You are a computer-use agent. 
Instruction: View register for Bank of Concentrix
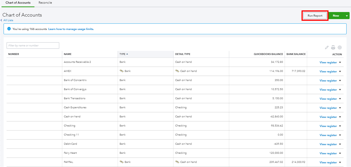coord(328,81)
